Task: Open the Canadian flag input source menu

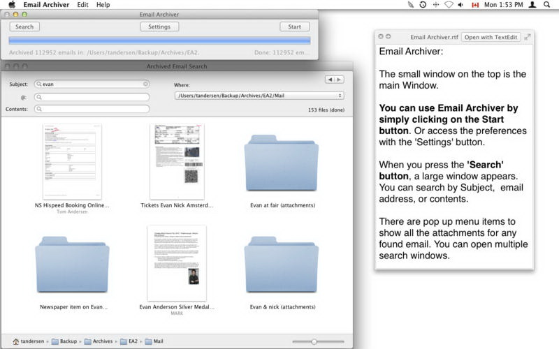Action: click(476, 5)
